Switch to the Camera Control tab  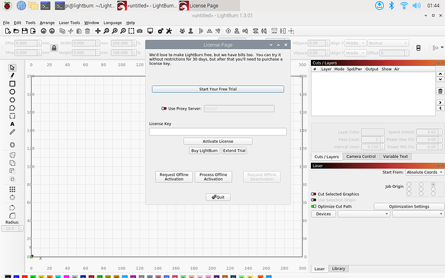tap(361, 157)
